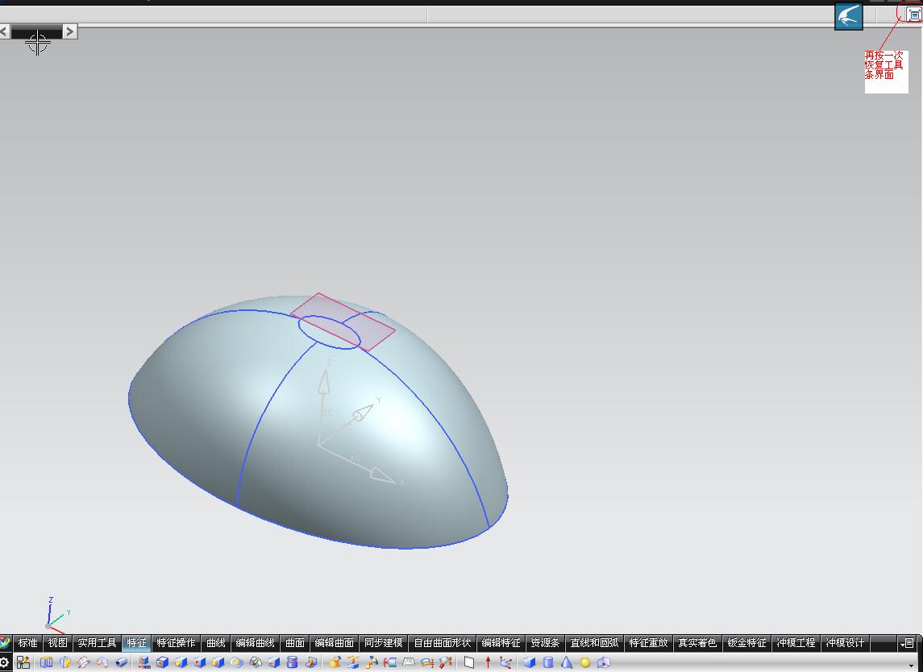Click the Groove cylinder icon
923x672 pixels.
click(292, 662)
